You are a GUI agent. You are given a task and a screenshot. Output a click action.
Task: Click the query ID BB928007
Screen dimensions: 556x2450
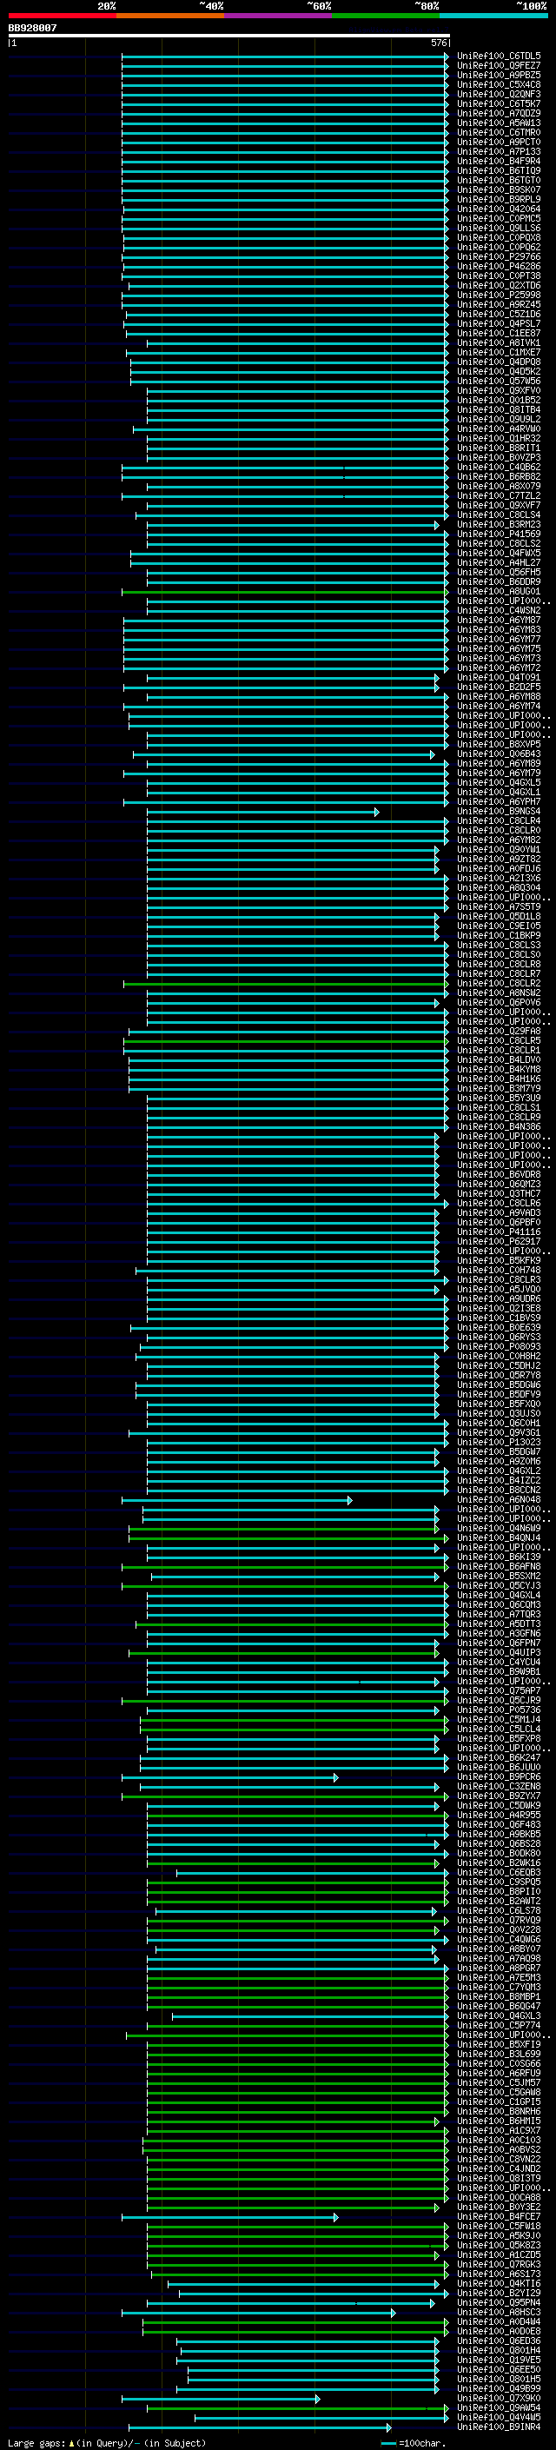[x=32, y=29]
